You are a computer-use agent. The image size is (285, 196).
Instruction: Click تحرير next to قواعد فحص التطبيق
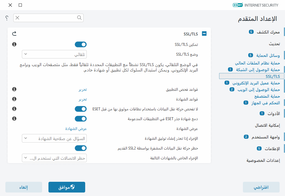pyautogui.click(x=83, y=89)
